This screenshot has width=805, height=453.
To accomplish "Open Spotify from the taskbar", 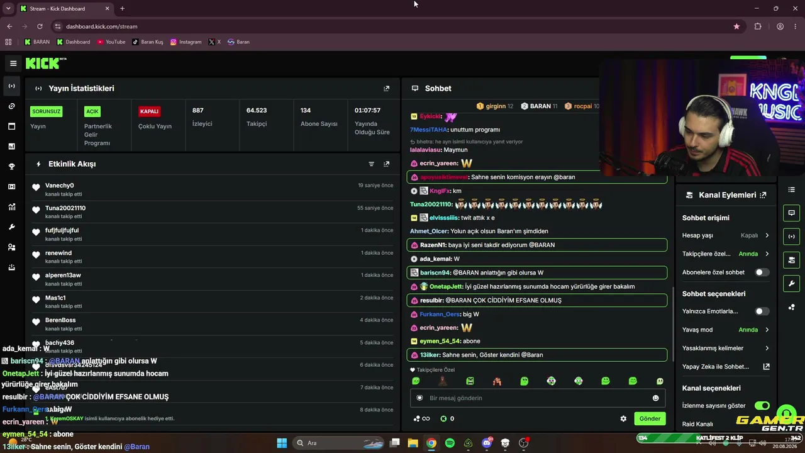I will point(450,443).
